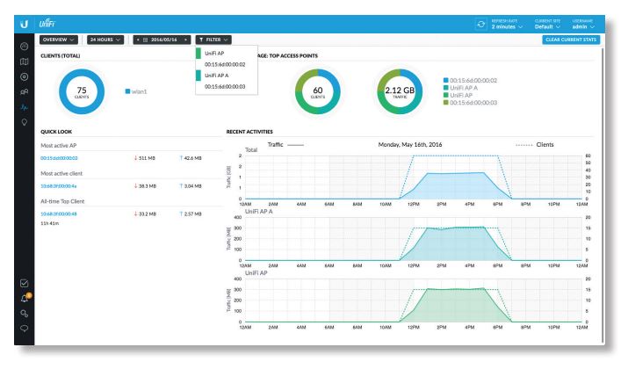
Task: Click the 42.6 MB upload value
Action: (191, 158)
